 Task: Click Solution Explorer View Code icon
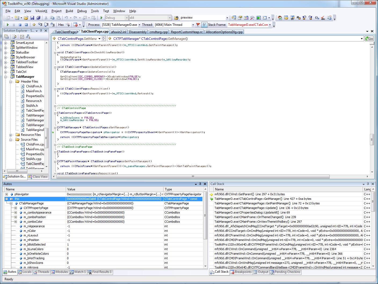(22, 37)
